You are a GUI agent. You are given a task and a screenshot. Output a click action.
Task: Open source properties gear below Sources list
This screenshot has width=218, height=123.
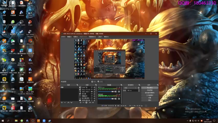click(86, 102)
